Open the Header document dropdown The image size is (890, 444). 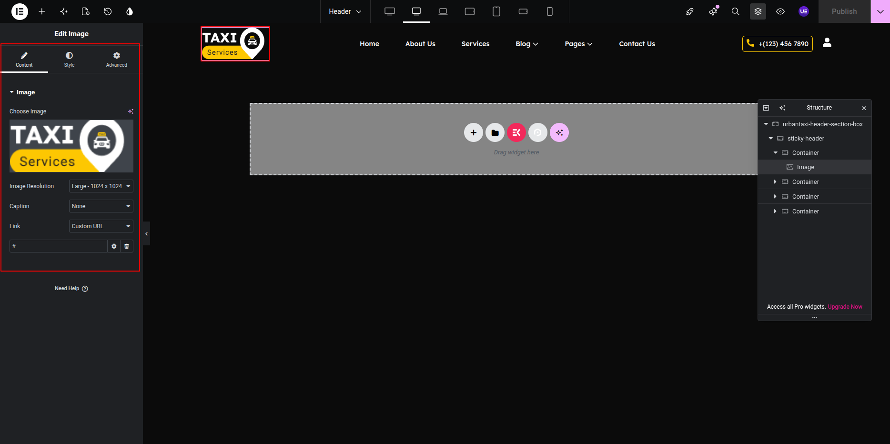(x=345, y=11)
